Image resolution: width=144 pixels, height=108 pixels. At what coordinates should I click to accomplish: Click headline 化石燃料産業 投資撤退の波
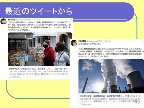92,96
